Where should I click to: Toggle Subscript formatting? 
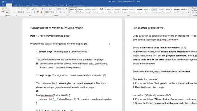coord(29,12)
